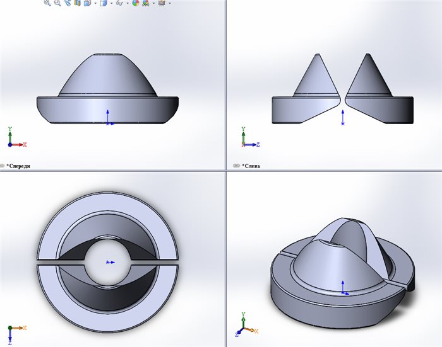
Task: Click the Display Style cube icon
Action: click(104, 3)
